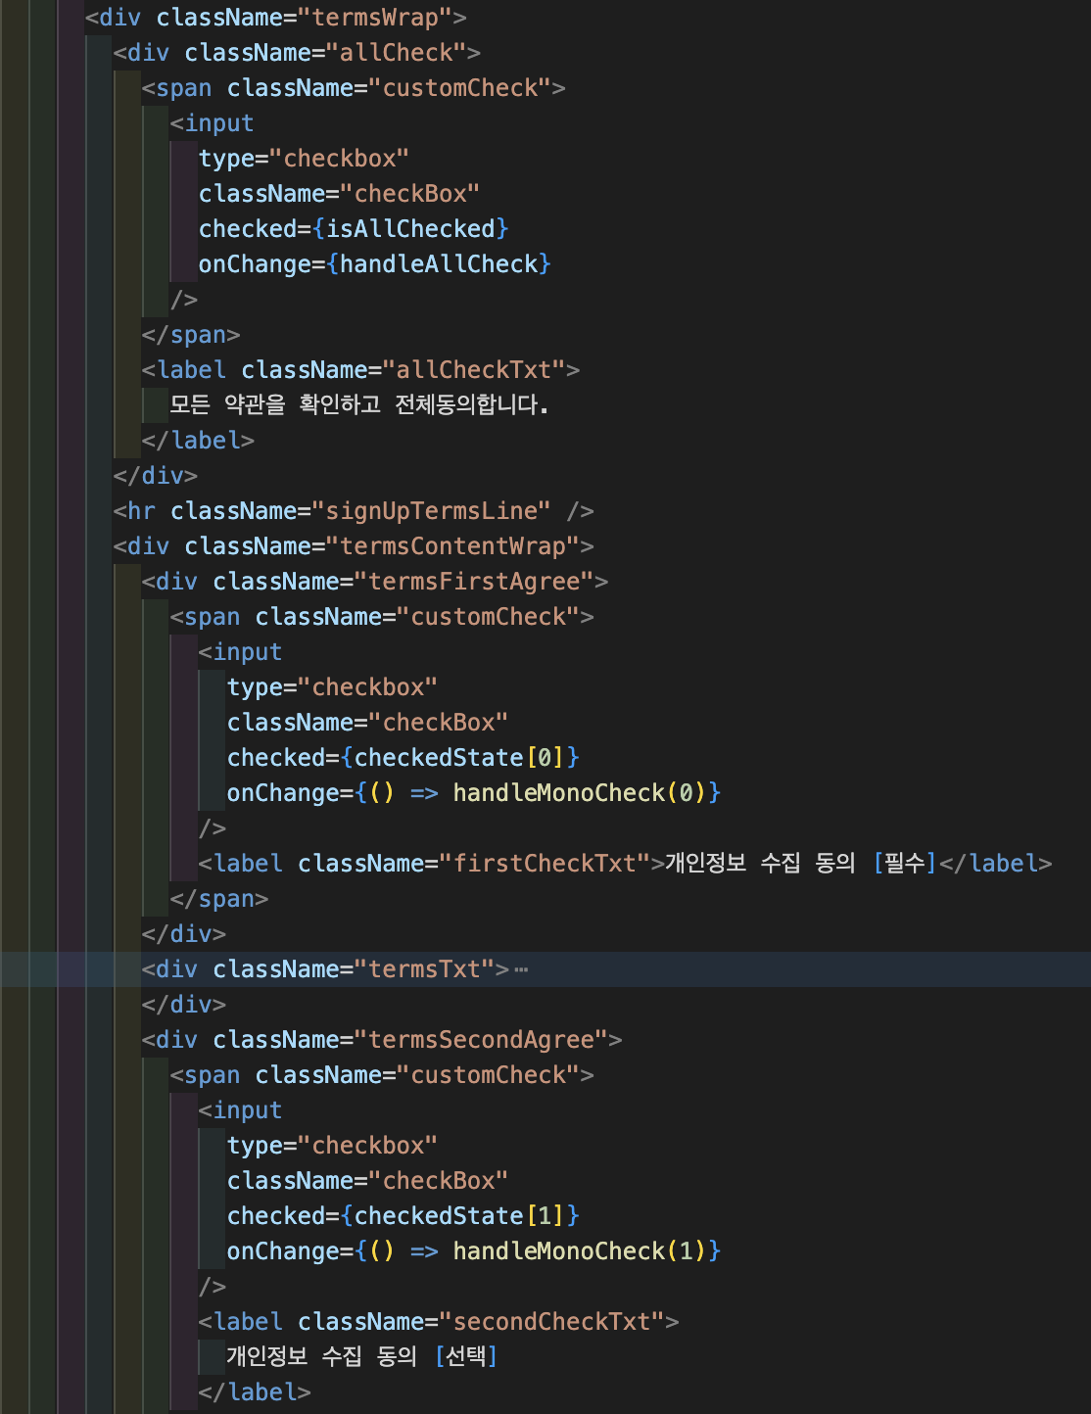Click the last closing label tag below [선택]

255,1392
